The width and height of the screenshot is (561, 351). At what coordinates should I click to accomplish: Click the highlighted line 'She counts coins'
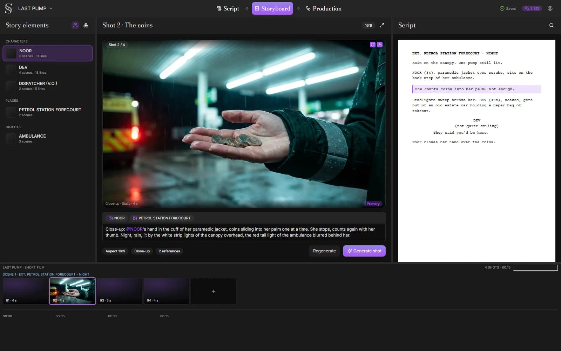pos(477,89)
